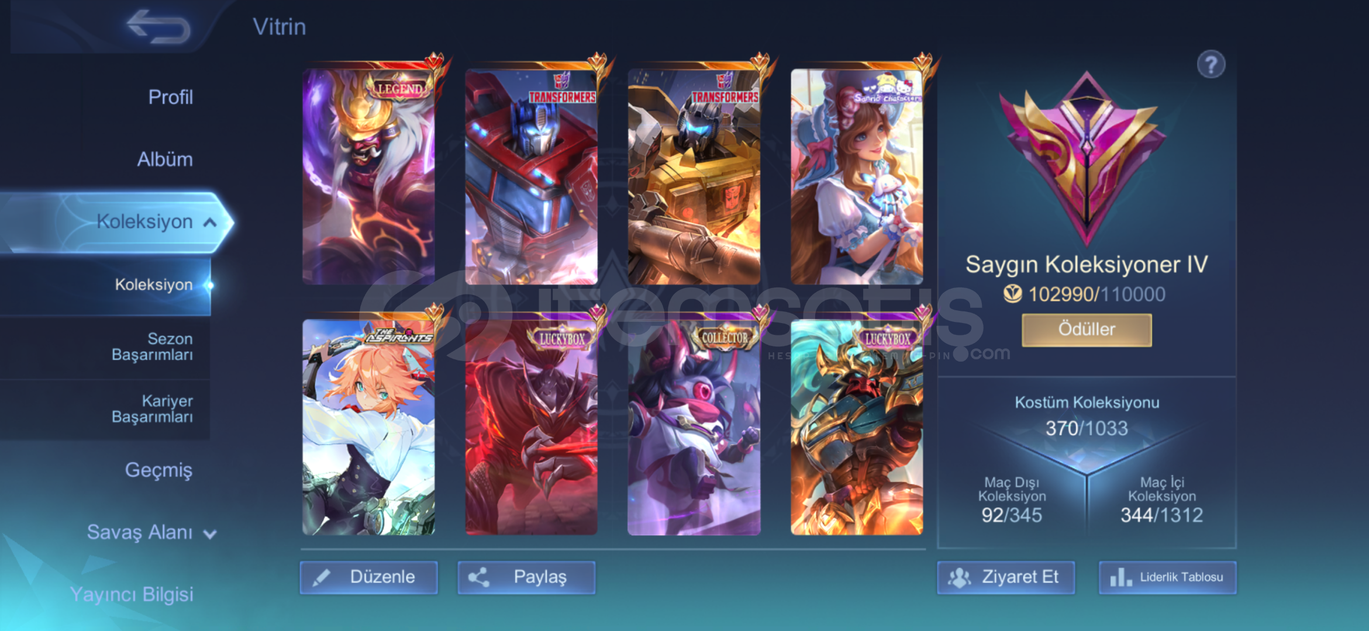
Task: Collapse the Koleksiyon menu chevron
Action: [x=210, y=222]
